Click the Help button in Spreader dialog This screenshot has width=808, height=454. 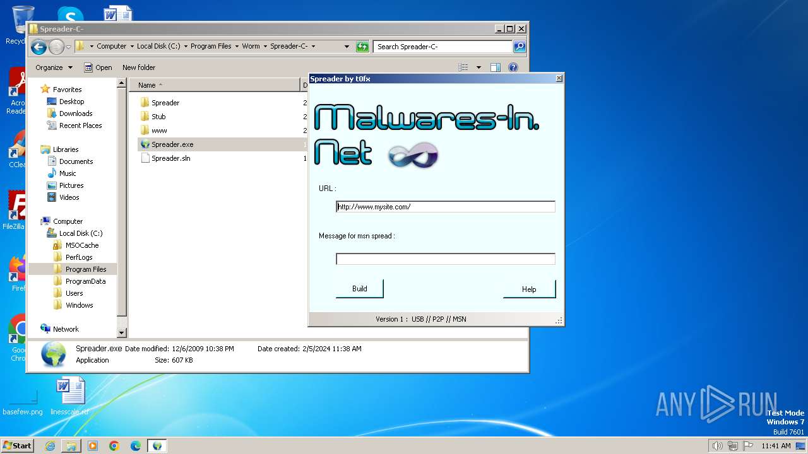coord(529,289)
